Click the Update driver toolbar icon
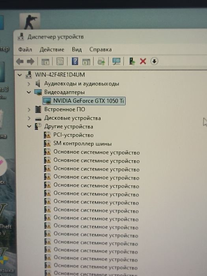Viewport: 207px width, 276px height. point(132,61)
